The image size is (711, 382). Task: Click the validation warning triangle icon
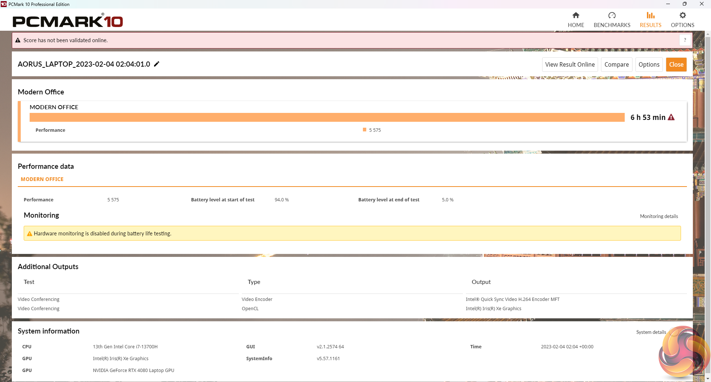[18, 40]
